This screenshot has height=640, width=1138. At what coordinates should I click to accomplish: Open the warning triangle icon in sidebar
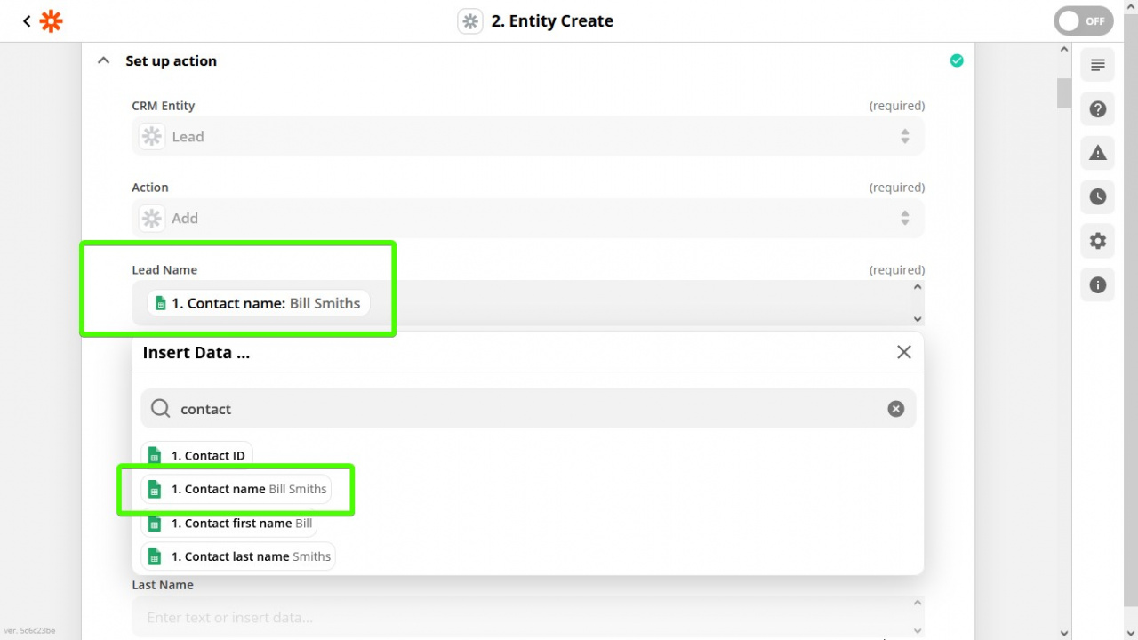click(x=1098, y=153)
